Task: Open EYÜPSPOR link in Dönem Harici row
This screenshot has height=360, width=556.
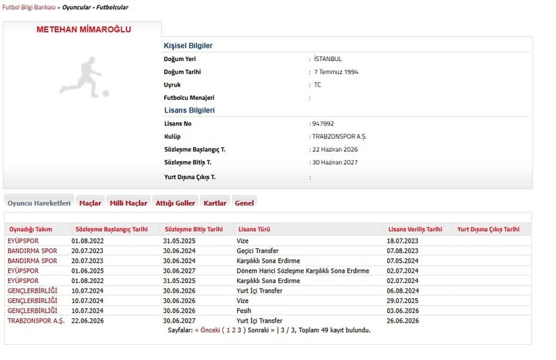Action: click(x=23, y=271)
